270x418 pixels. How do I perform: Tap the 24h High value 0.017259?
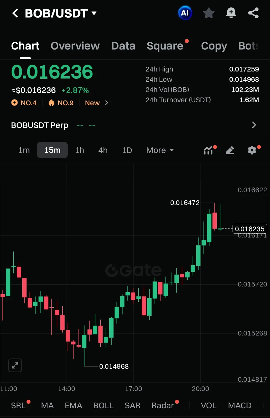pos(244,69)
